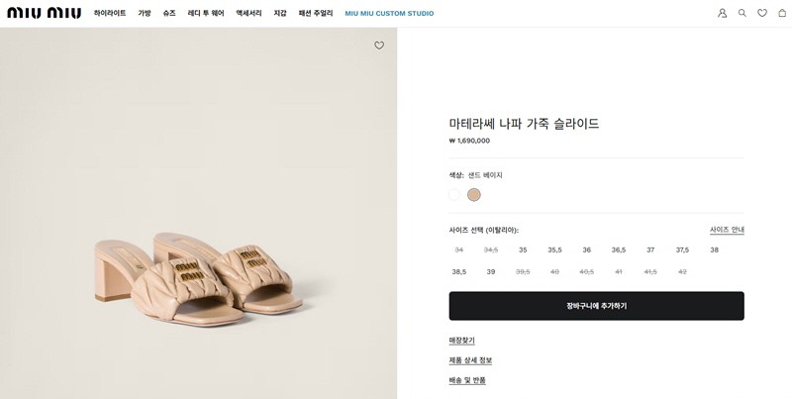Expand 제품 상세 정보 section
The height and width of the screenshot is (399, 792).
click(470, 360)
